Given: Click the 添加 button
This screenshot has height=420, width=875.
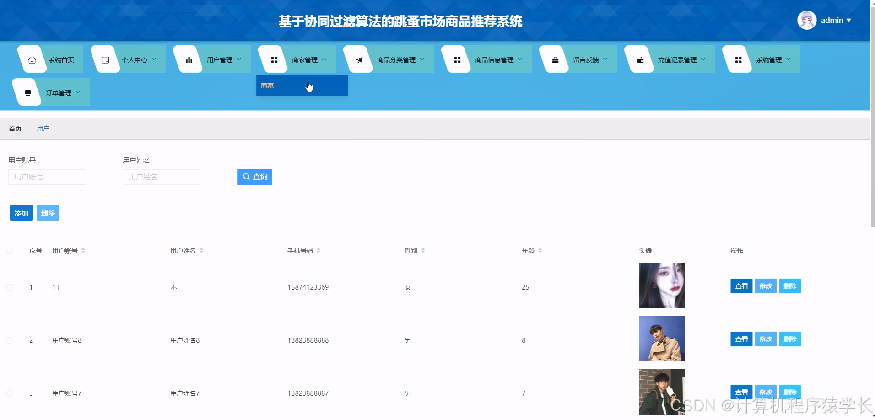Looking at the screenshot, I should click(21, 212).
